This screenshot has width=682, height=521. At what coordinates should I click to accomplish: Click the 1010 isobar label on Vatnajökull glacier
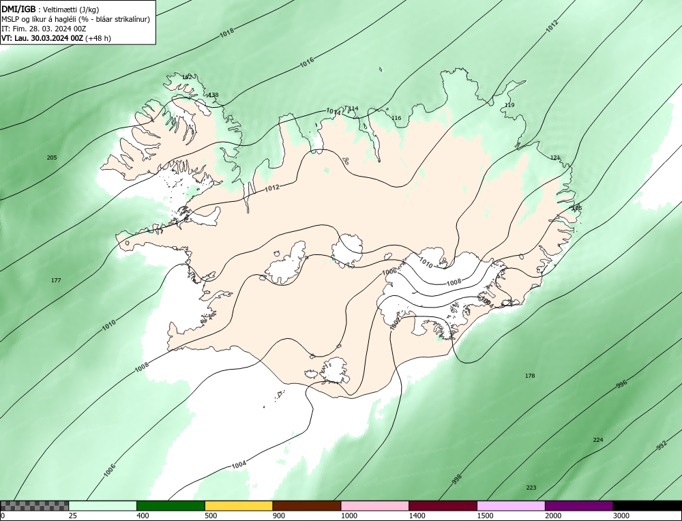pyautogui.click(x=426, y=263)
